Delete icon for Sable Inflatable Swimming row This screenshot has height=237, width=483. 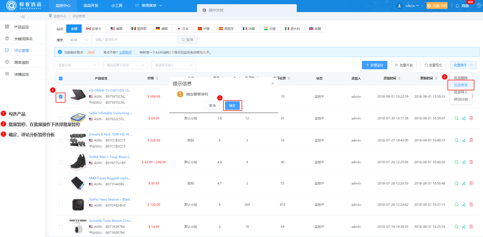point(471,118)
